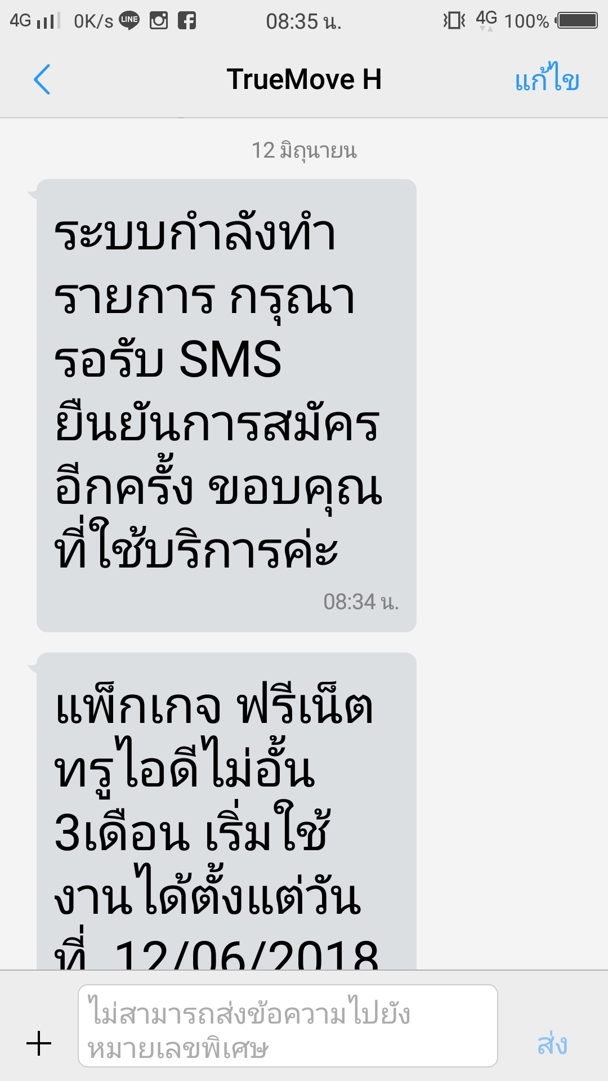
Task: Select the first SMS about ระบบกำลังทำรายการ
Action: 226,405
